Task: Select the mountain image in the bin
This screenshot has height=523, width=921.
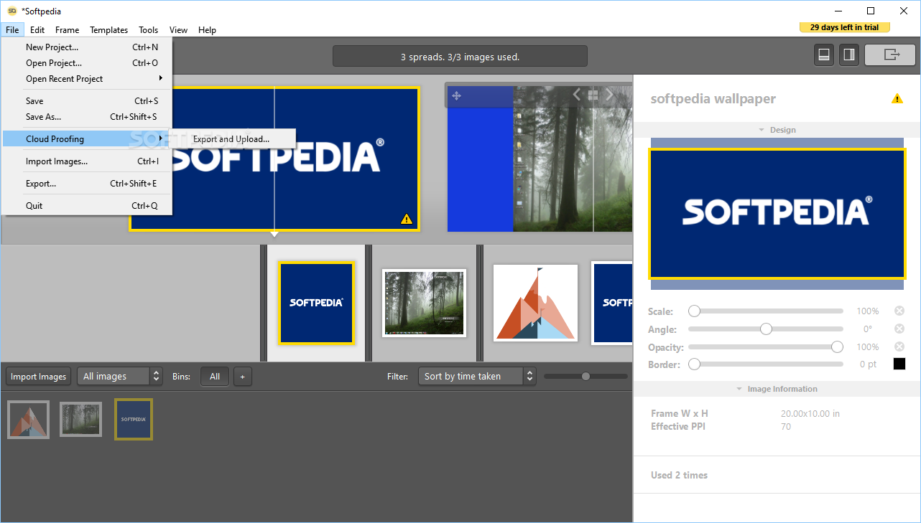Action: click(29, 420)
